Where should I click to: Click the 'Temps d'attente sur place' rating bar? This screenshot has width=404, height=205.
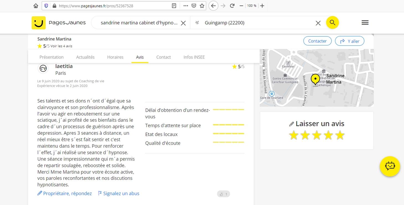[228, 125]
